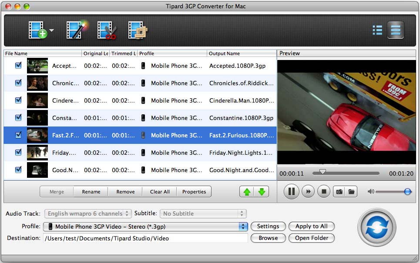The image size is (420, 263).
Task: Uncheck the Friday video checkbox
Action: pos(18,152)
